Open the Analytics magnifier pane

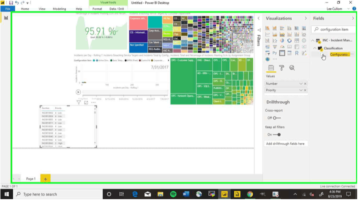click(292, 68)
